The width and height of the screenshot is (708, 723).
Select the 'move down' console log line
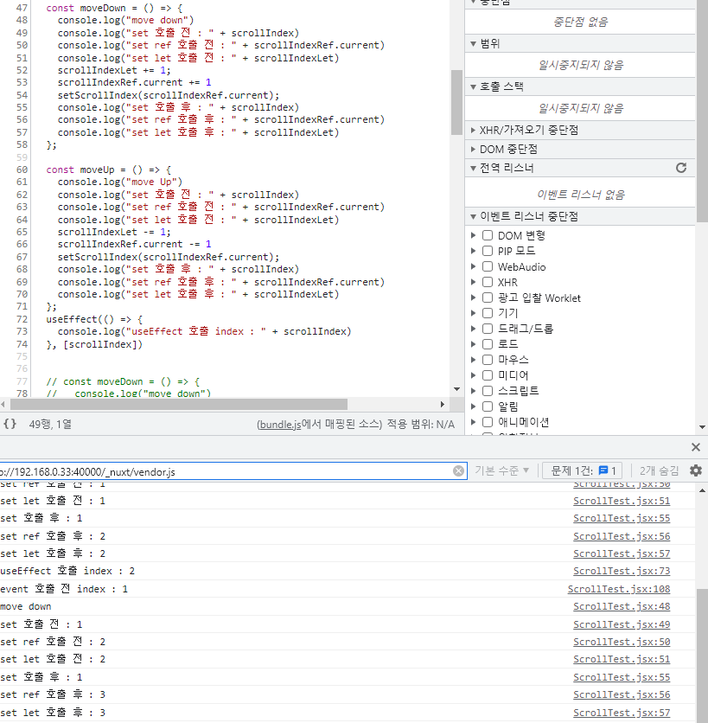tap(26, 606)
